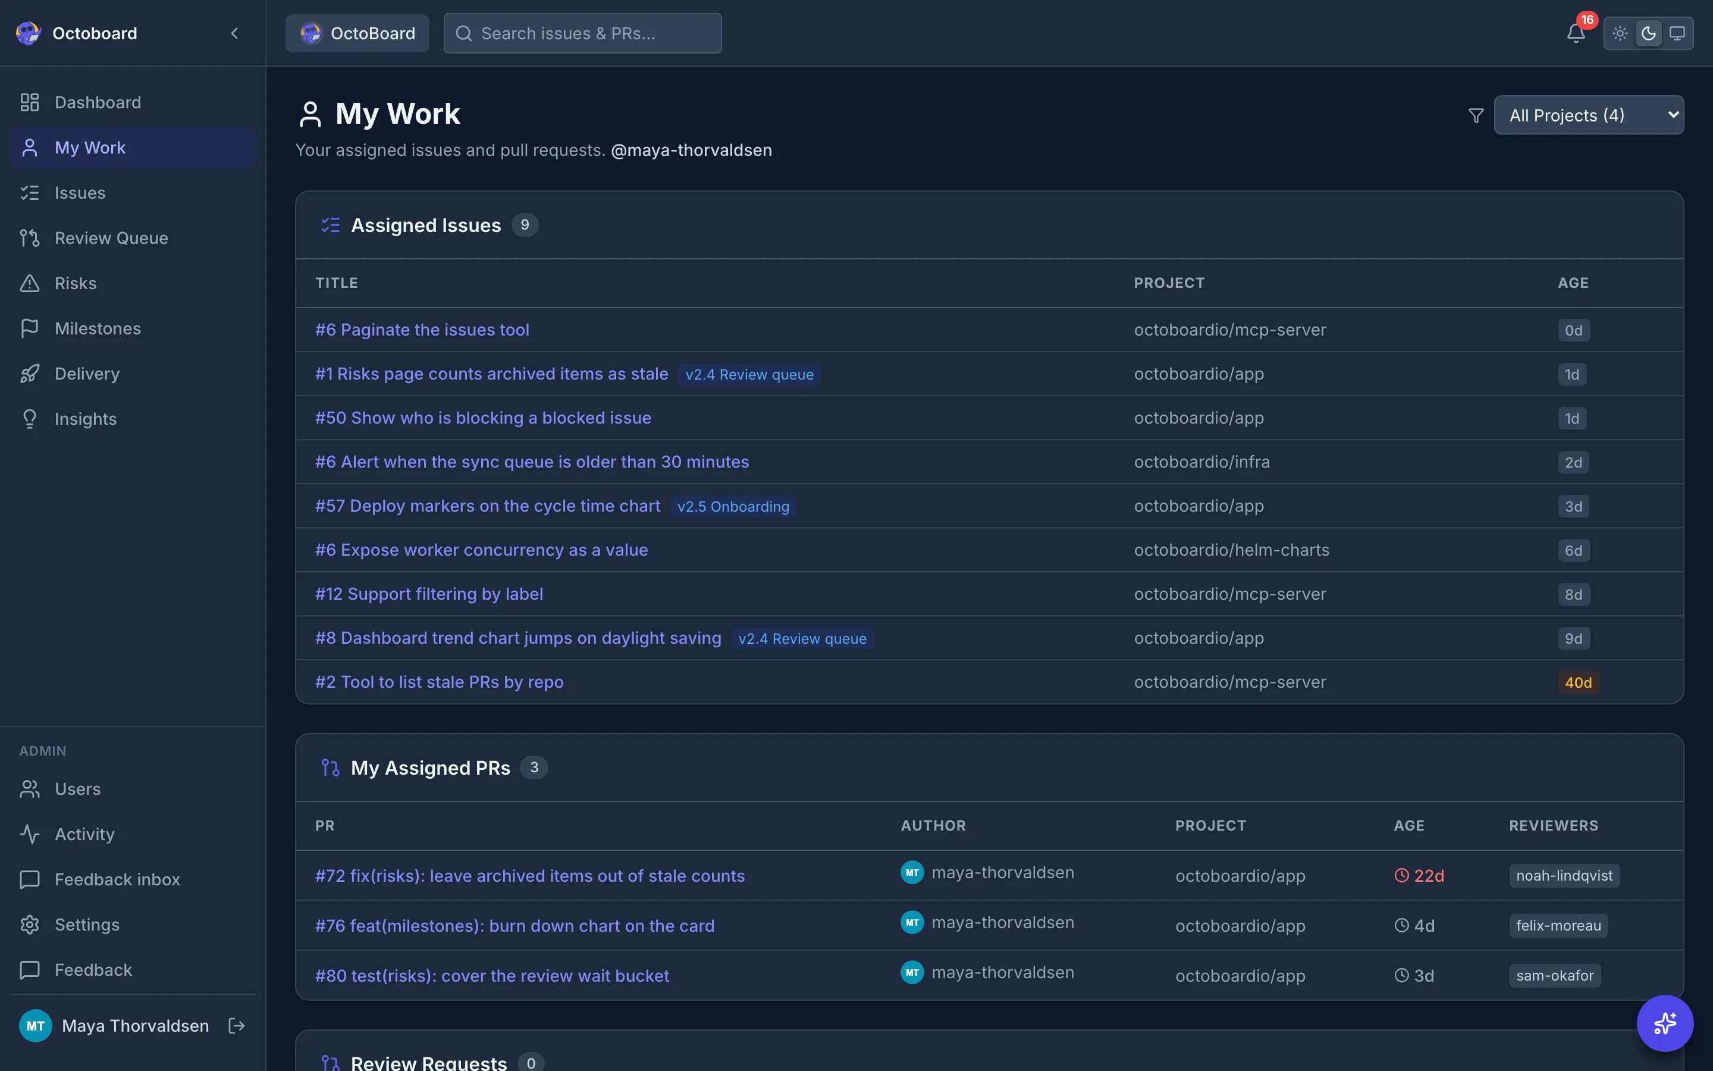
Task: Click the Milestones flag icon
Action: pos(30,328)
